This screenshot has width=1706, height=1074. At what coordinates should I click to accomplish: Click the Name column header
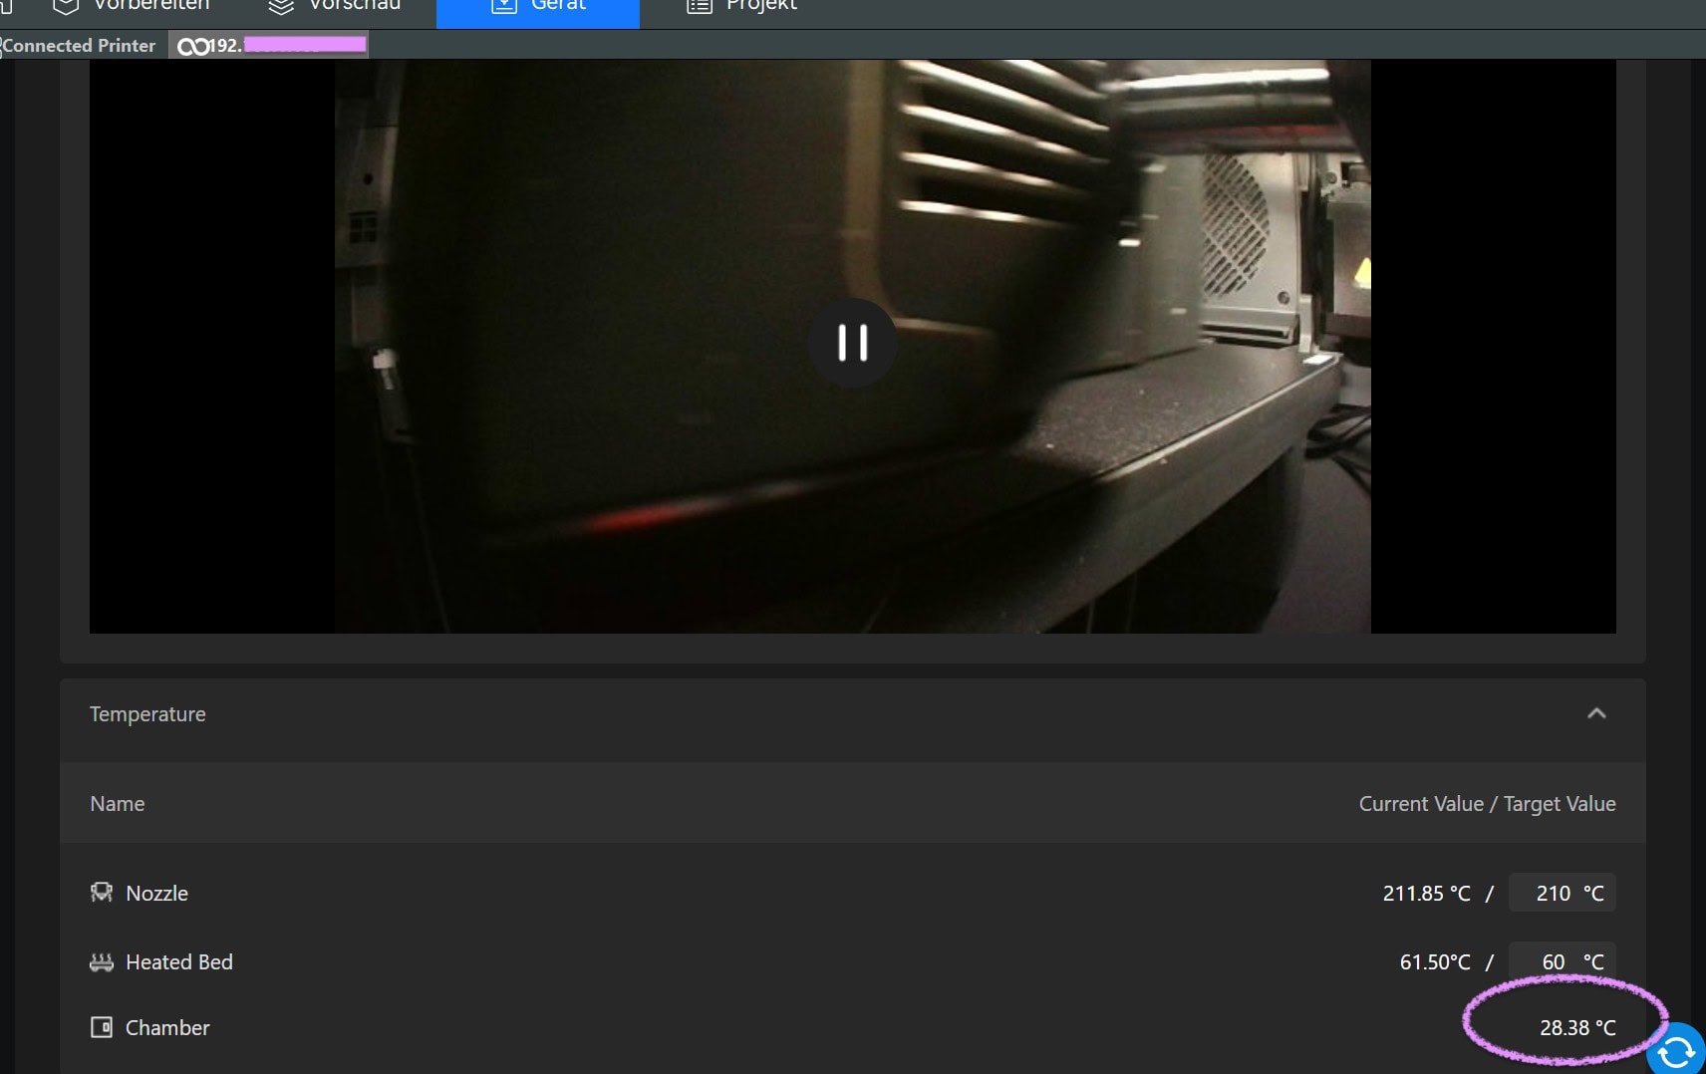click(118, 804)
